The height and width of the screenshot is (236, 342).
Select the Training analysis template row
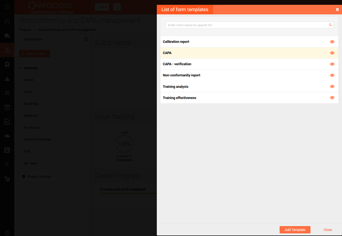tap(249, 87)
